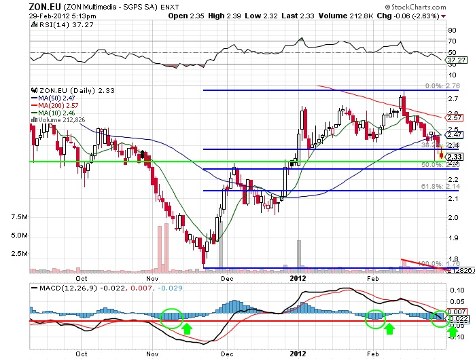Click the Nov label below MACD panel
475x359 pixels.
(152, 354)
